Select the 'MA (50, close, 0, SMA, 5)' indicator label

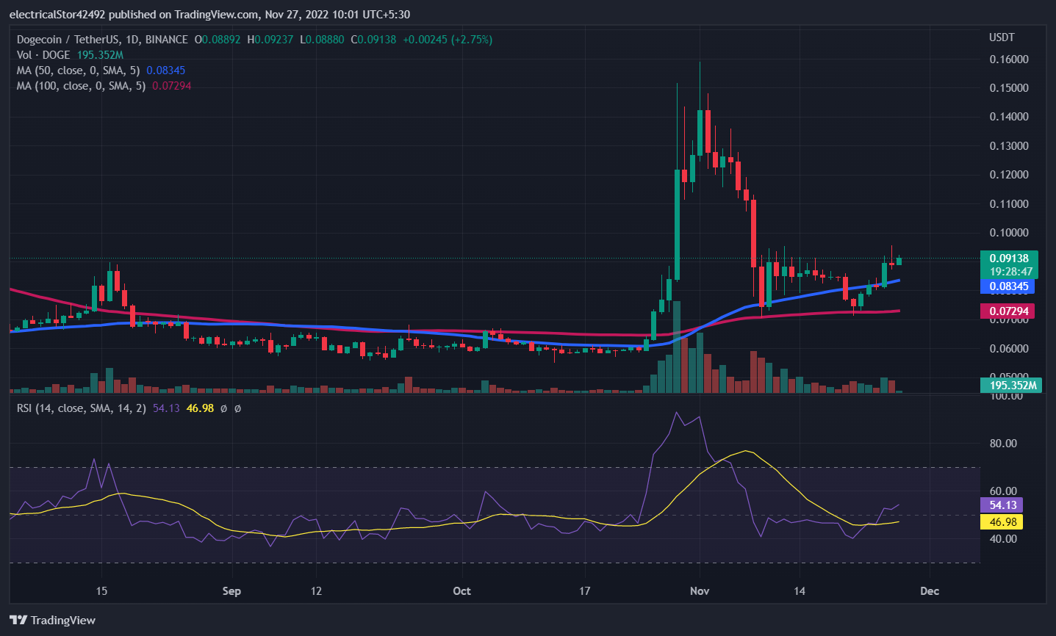coord(78,71)
